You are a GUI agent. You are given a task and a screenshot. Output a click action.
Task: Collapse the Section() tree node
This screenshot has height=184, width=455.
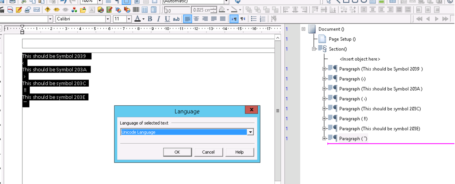[314, 49]
